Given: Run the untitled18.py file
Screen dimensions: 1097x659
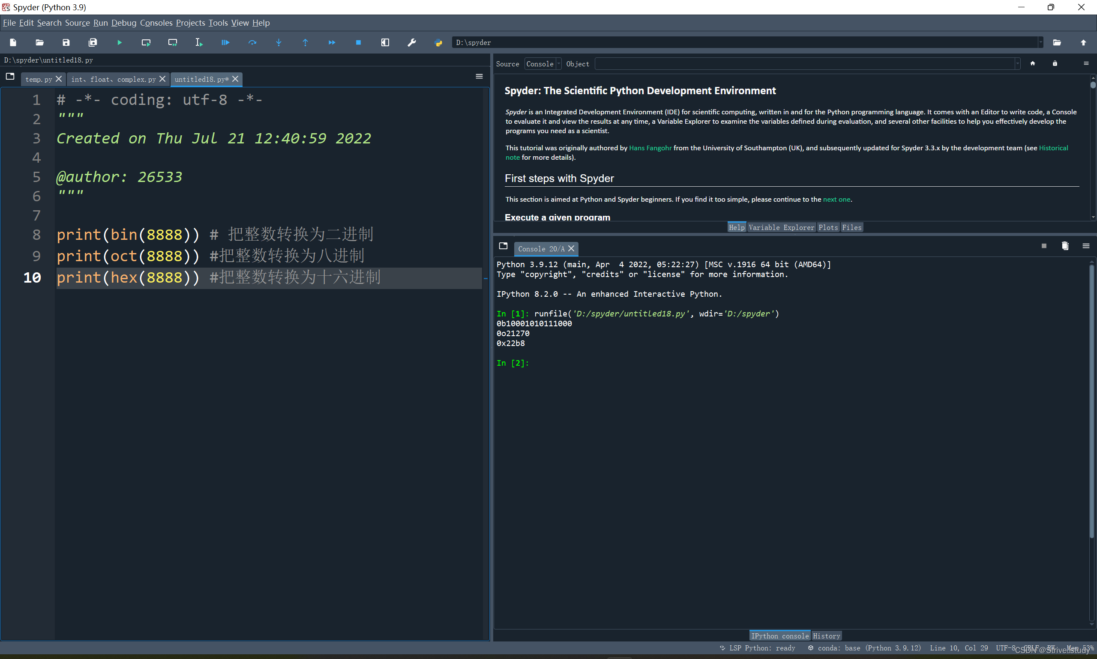Looking at the screenshot, I should [x=119, y=42].
